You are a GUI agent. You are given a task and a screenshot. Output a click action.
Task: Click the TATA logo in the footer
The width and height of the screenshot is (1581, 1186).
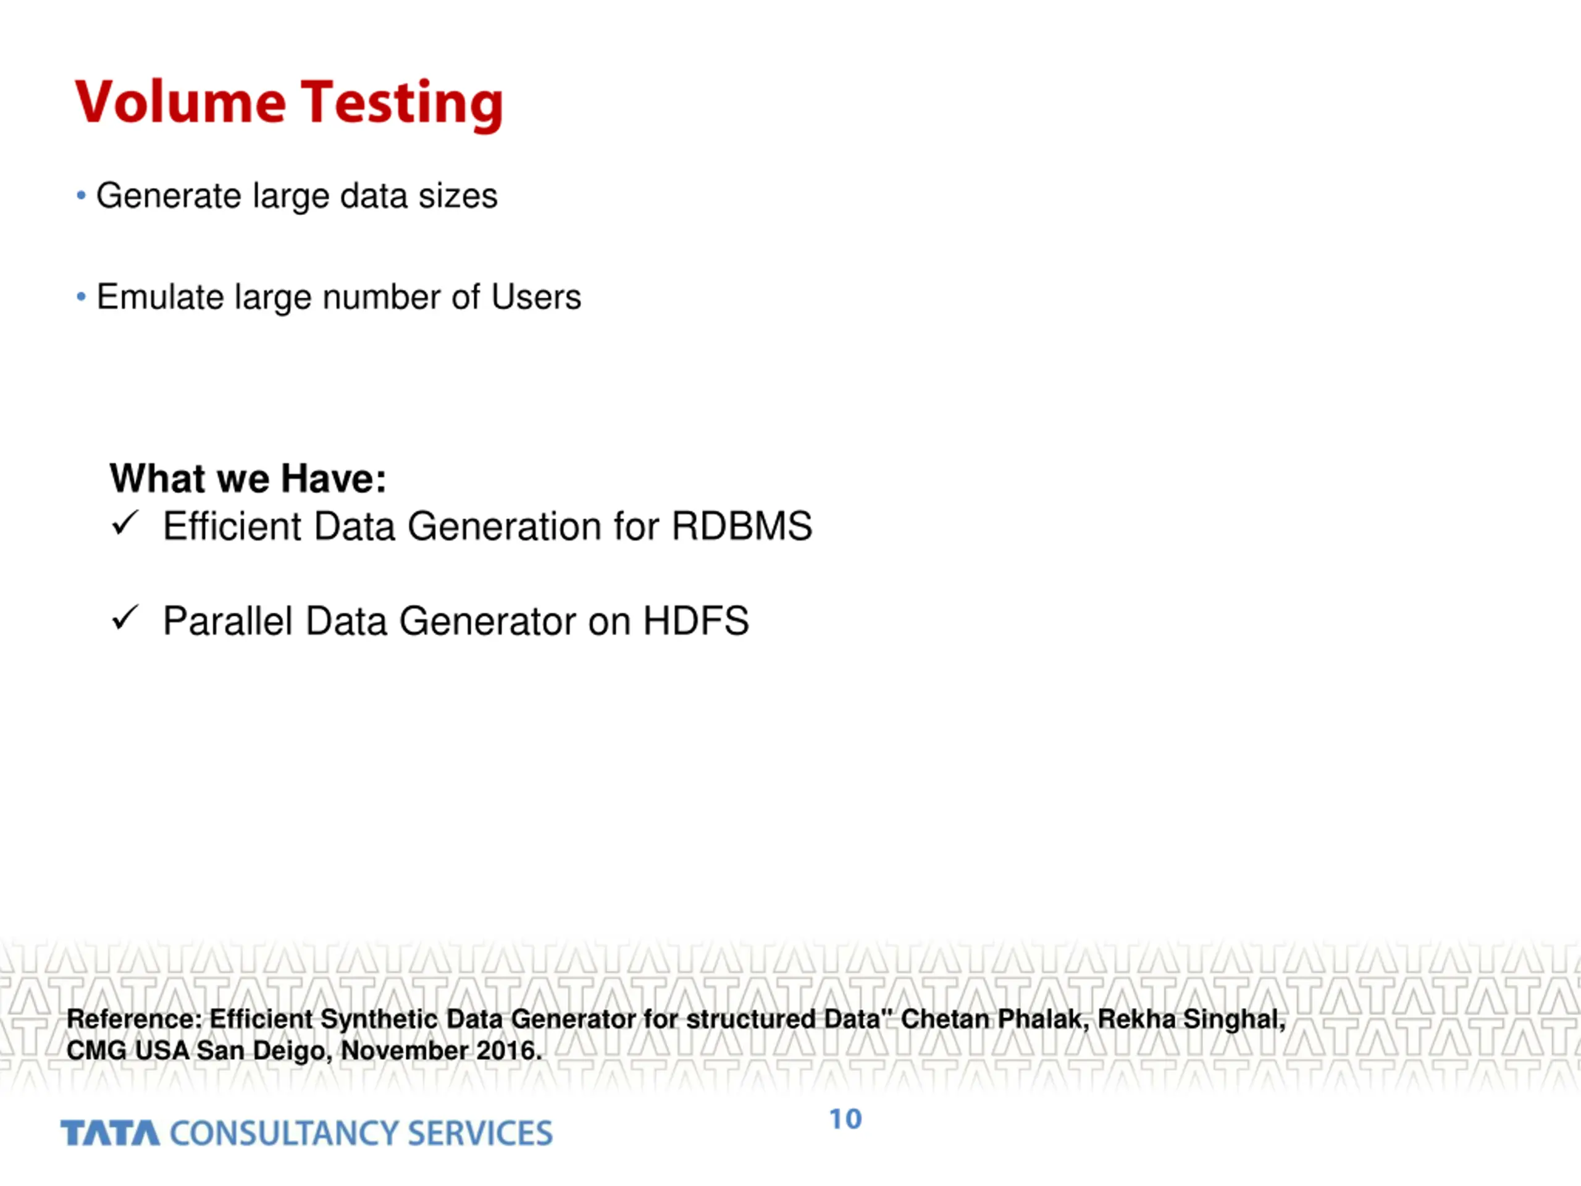click(110, 1133)
